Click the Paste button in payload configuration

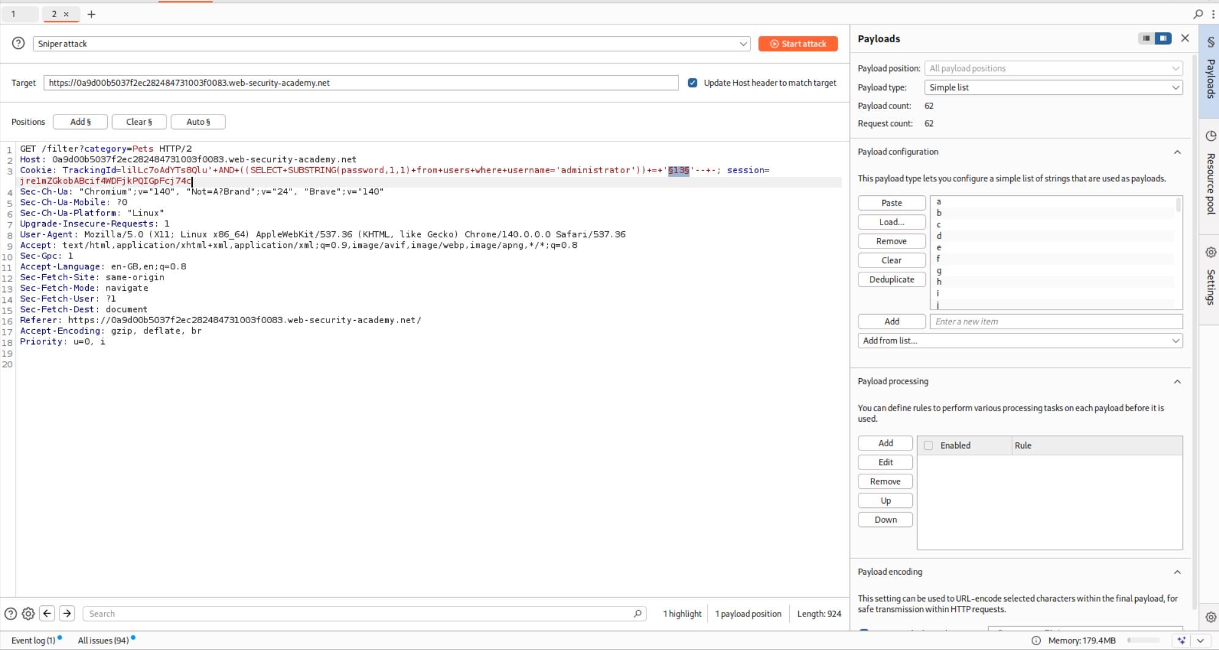coord(891,203)
